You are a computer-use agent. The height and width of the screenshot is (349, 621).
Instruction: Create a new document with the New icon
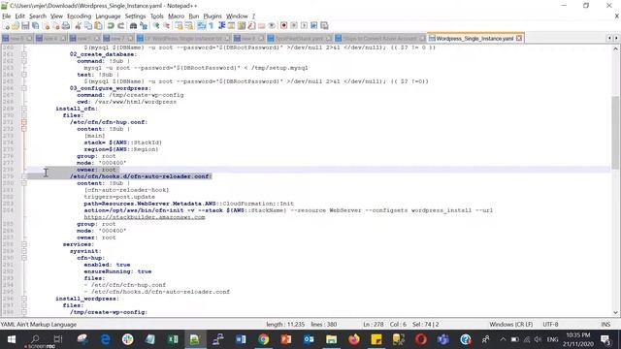tap(7, 26)
